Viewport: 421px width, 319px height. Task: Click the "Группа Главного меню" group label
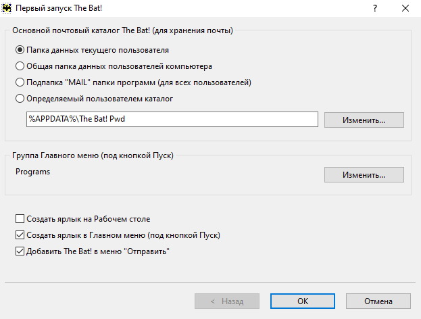coord(93,155)
